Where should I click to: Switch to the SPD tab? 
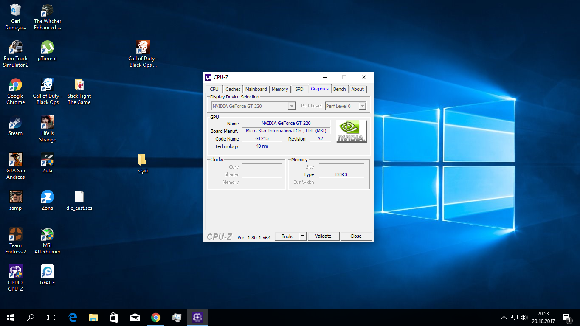tap(299, 89)
